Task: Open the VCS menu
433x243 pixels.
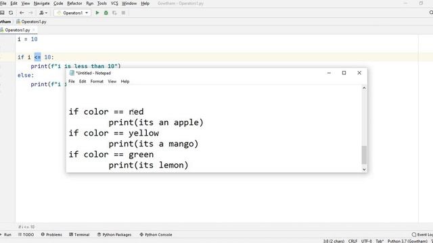Action: click(114, 3)
